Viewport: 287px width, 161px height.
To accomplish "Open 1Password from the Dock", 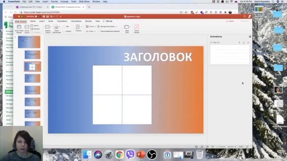I will [x=167, y=155].
